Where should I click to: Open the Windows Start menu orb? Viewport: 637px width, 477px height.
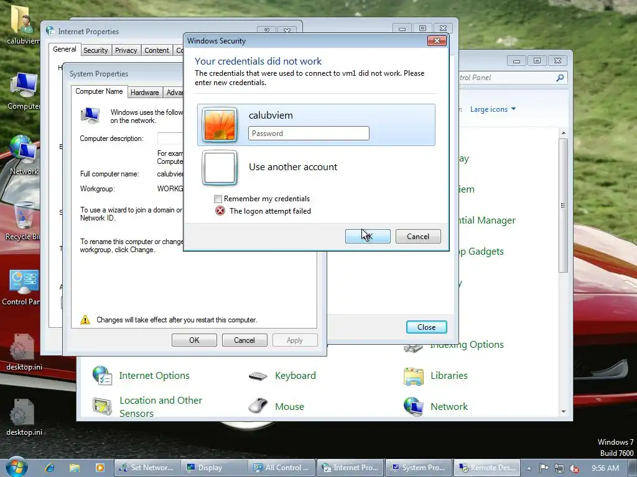[x=17, y=467]
